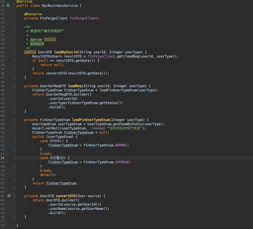This screenshot has width=253, height=229.
Task: Collapse the Javadoc comment starting at line 25
Action: click(15, 27)
